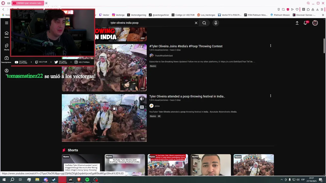This screenshot has height=183, width=326.
Task: Open the extensions puzzle icon
Action: (x=308, y=9)
